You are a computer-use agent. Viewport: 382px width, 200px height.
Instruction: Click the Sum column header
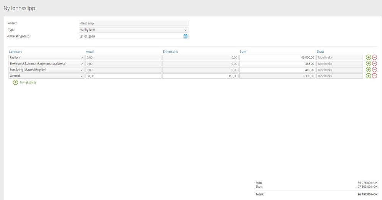[x=243, y=52]
